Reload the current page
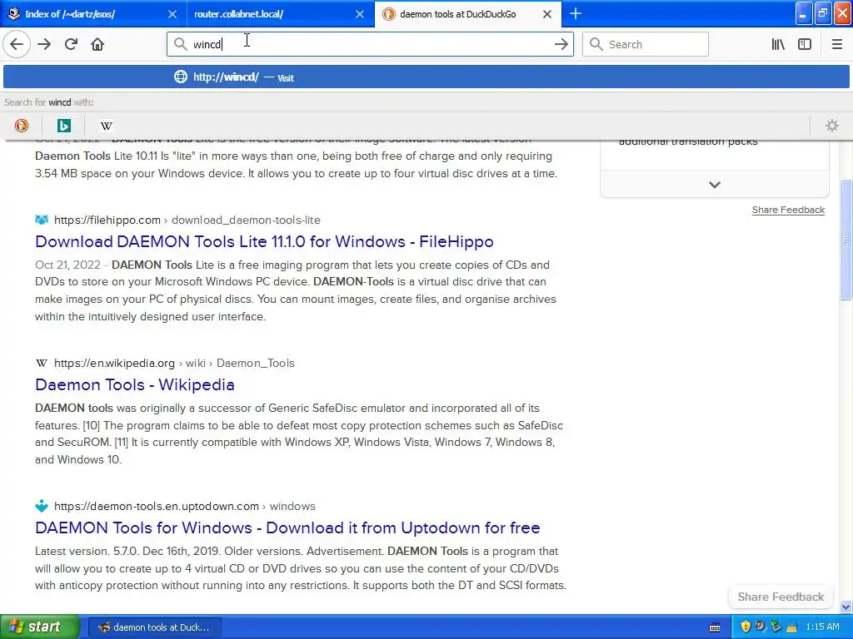This screenshot has height=639, width=853. 71,44
